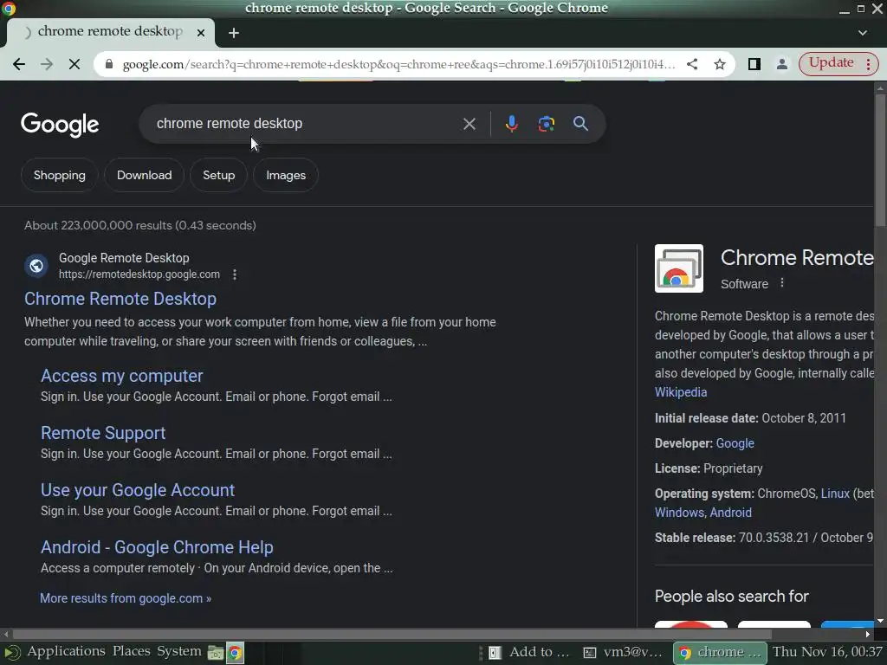Open the Use your Google Account link

tap(138, 490)
